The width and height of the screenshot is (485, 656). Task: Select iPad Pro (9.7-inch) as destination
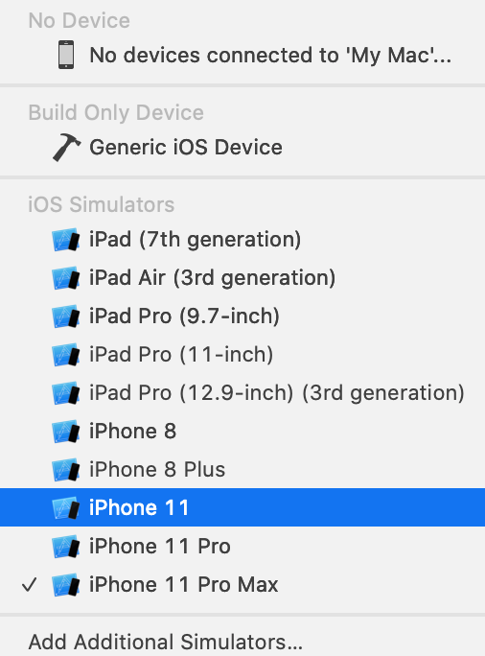[x=242, y=316]
